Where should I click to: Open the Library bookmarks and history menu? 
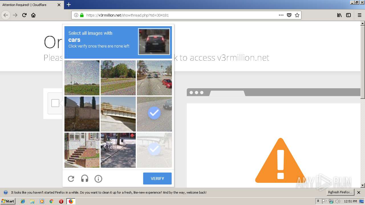(x=339, y=15)
